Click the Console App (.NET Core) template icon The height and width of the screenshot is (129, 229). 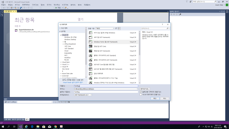[91, 46]
